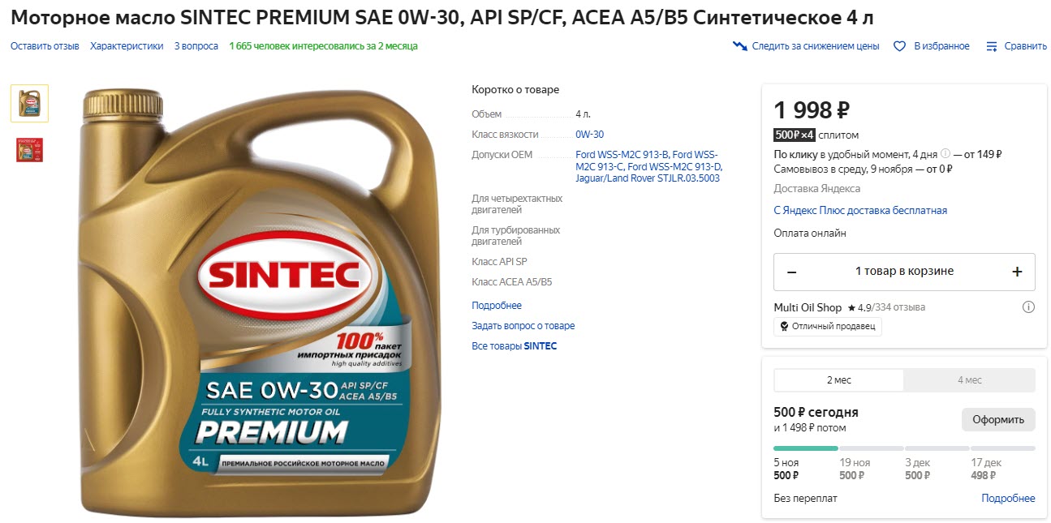The height and width of the screenshot is (523, 1051).
Task: Click the split payment progress bar
Action: [905, 448]
